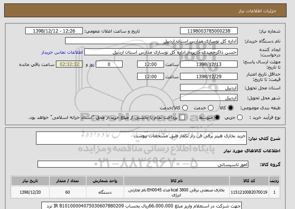This screenshot has width=295, height=209.
Task: Click the quantity cell 60
Action: (x=67, y=192)
